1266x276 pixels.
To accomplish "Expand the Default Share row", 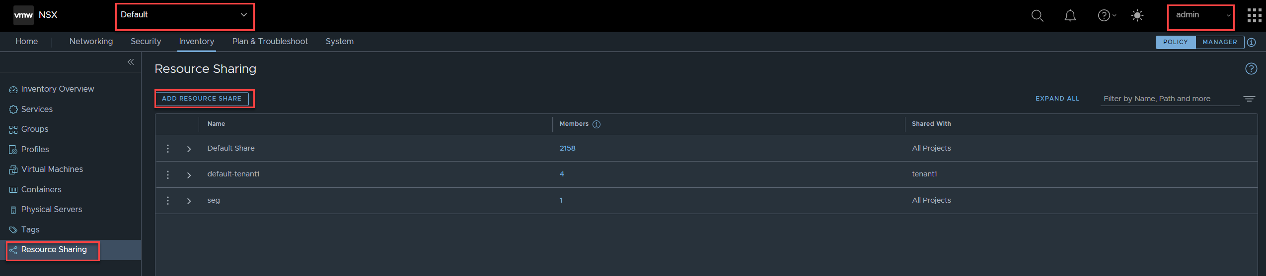I will pos(189,149).
